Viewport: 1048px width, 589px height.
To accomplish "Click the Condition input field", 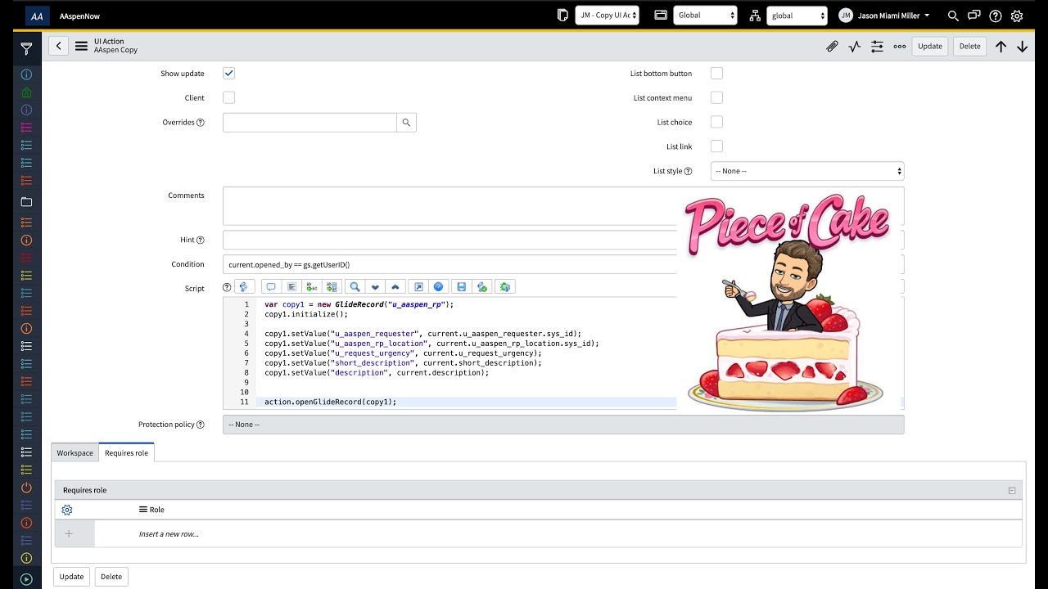I will [x=450, y=264].
